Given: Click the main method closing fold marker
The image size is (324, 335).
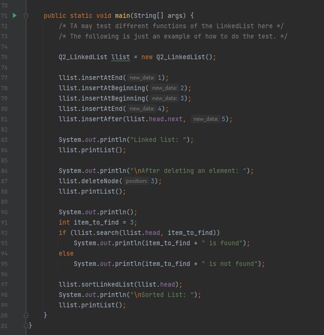Looking at the screenshot, I should coord(26,315).
